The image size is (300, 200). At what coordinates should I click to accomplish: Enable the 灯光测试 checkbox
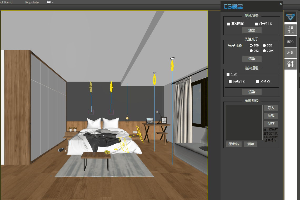point(256,24)
